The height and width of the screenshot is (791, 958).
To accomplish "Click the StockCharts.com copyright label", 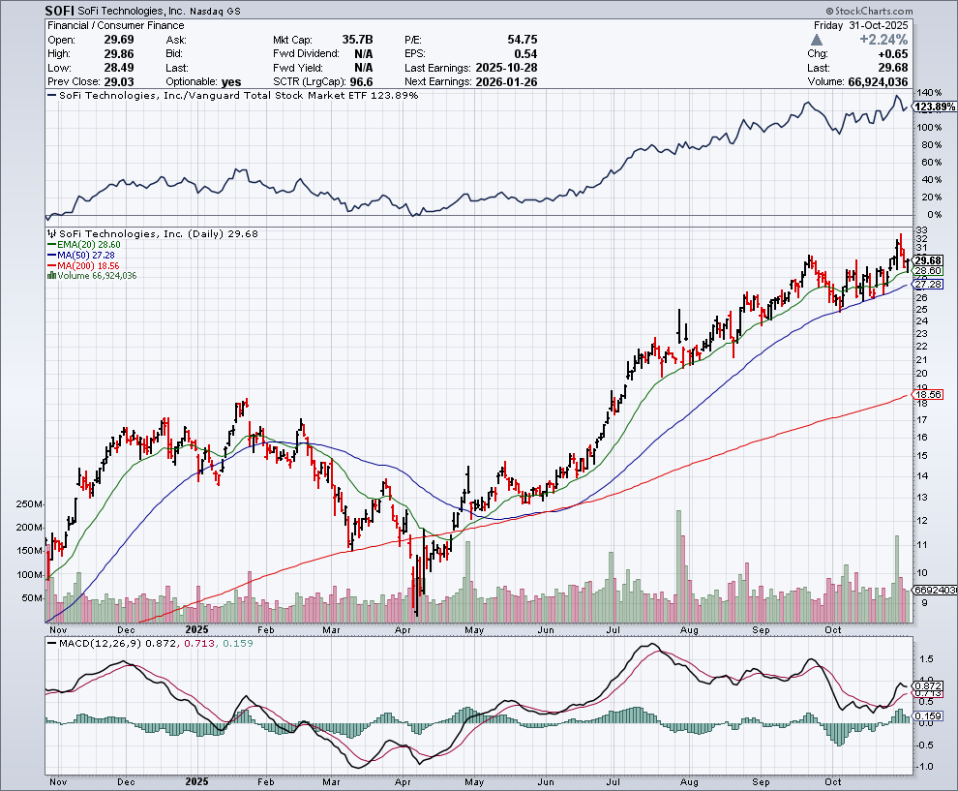I will point(869,11).
